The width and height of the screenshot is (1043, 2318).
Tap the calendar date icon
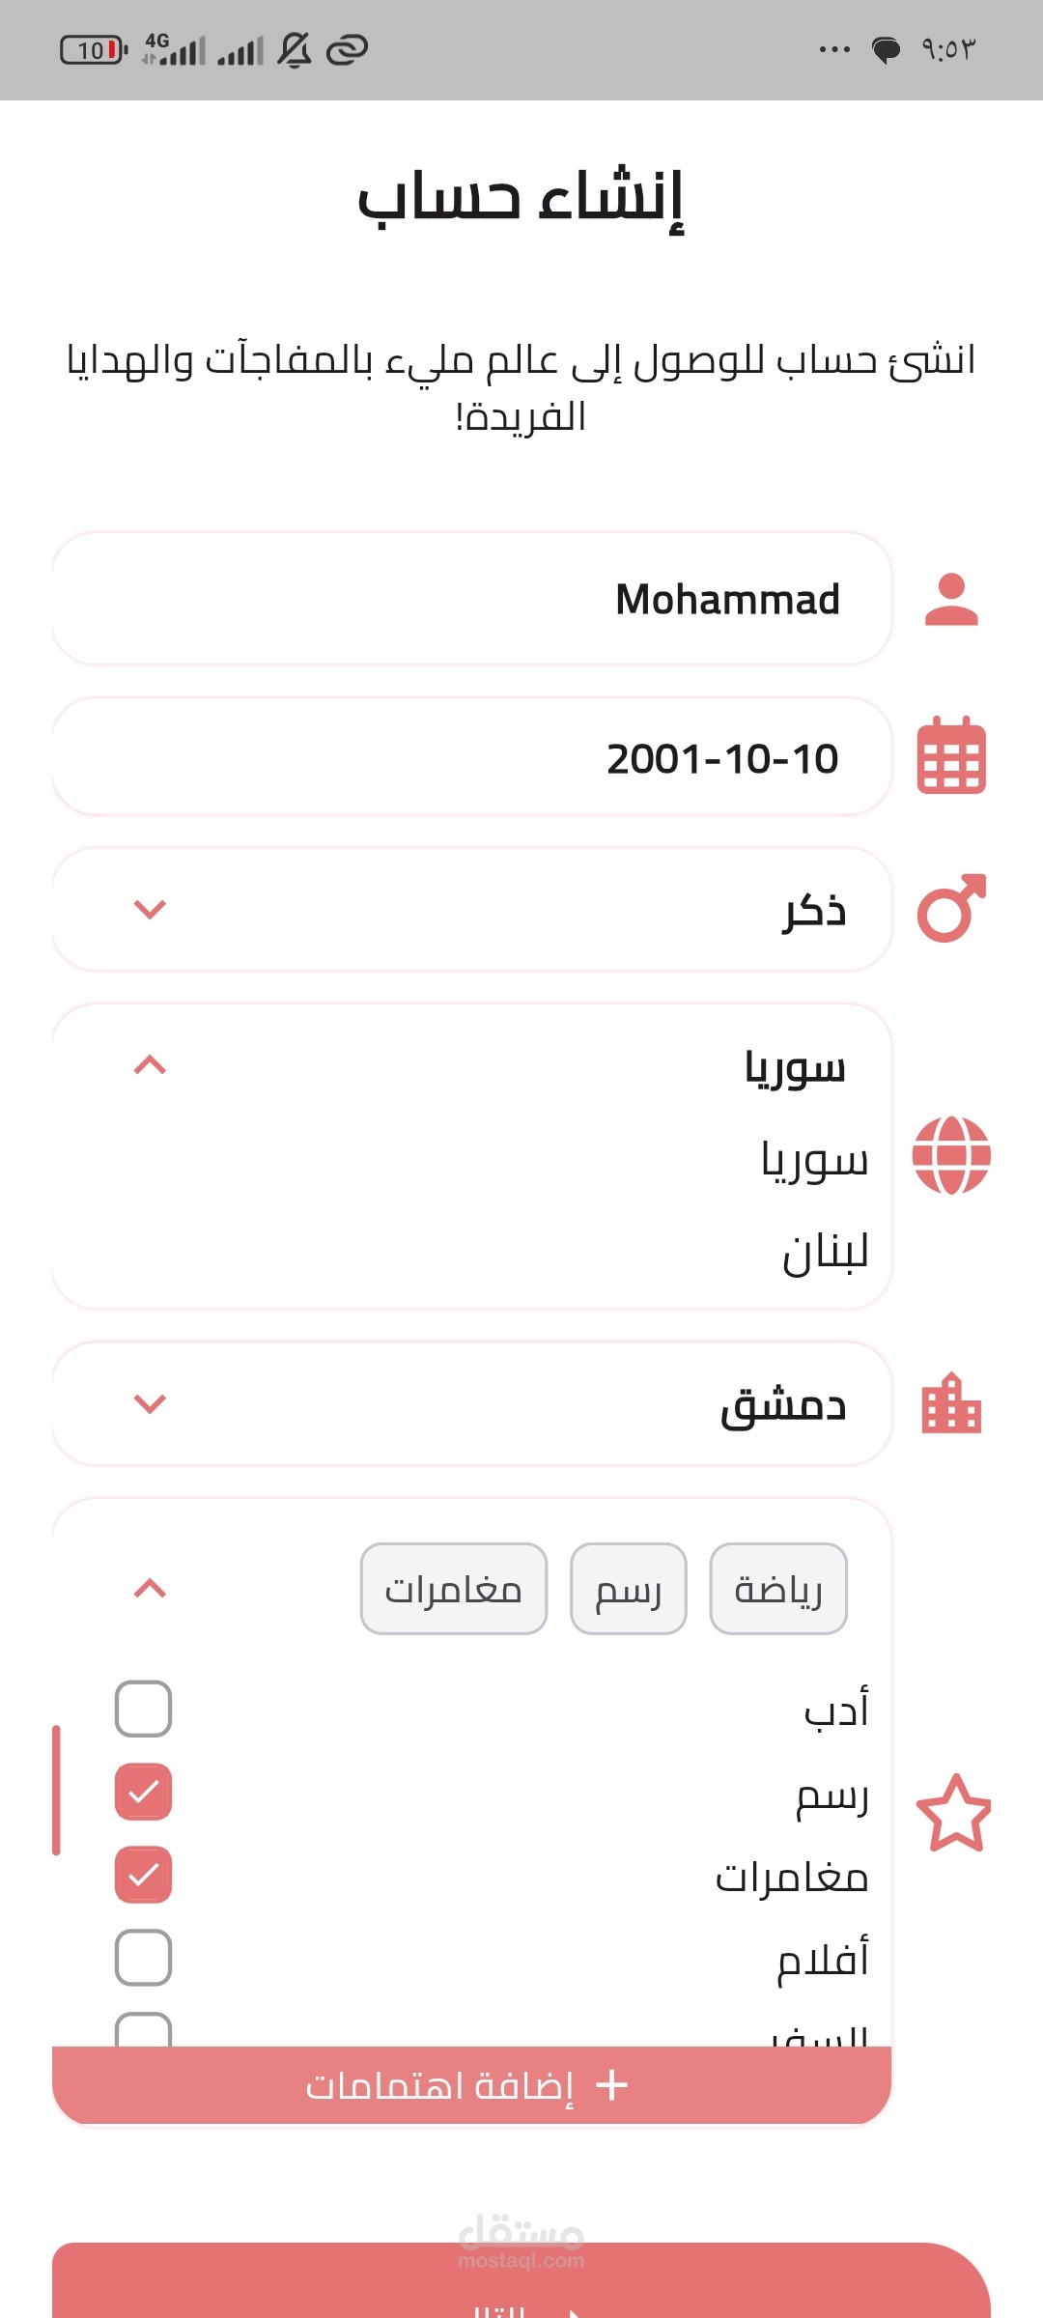click(x=951, y=756)
